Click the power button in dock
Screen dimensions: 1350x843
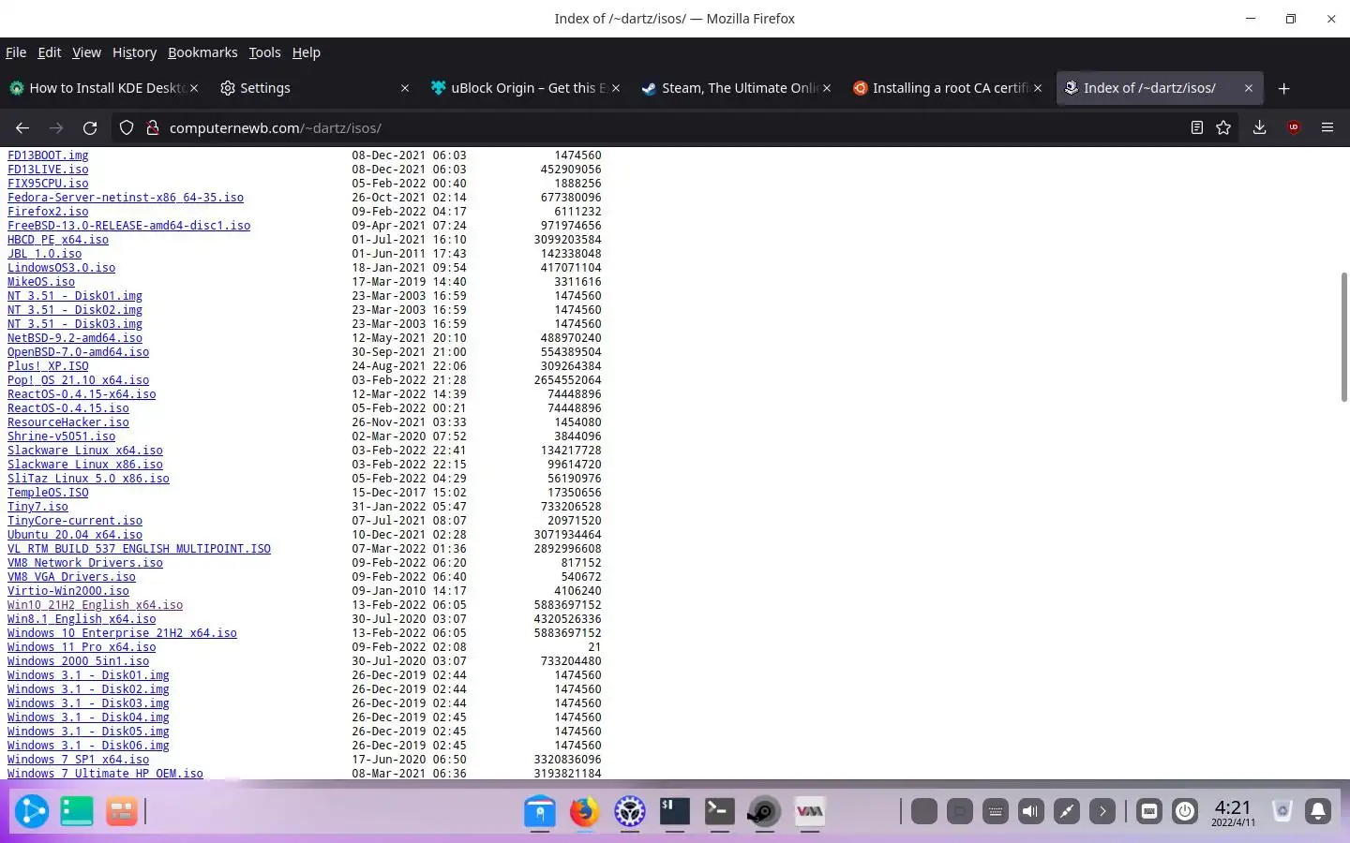[1185, 811]
